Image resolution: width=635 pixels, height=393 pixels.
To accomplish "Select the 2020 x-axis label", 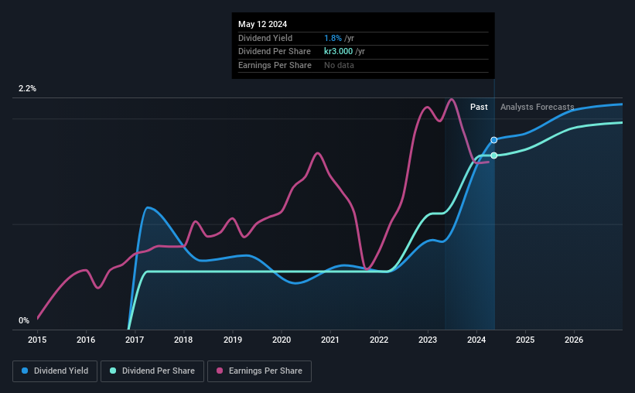I will [282, 340].
